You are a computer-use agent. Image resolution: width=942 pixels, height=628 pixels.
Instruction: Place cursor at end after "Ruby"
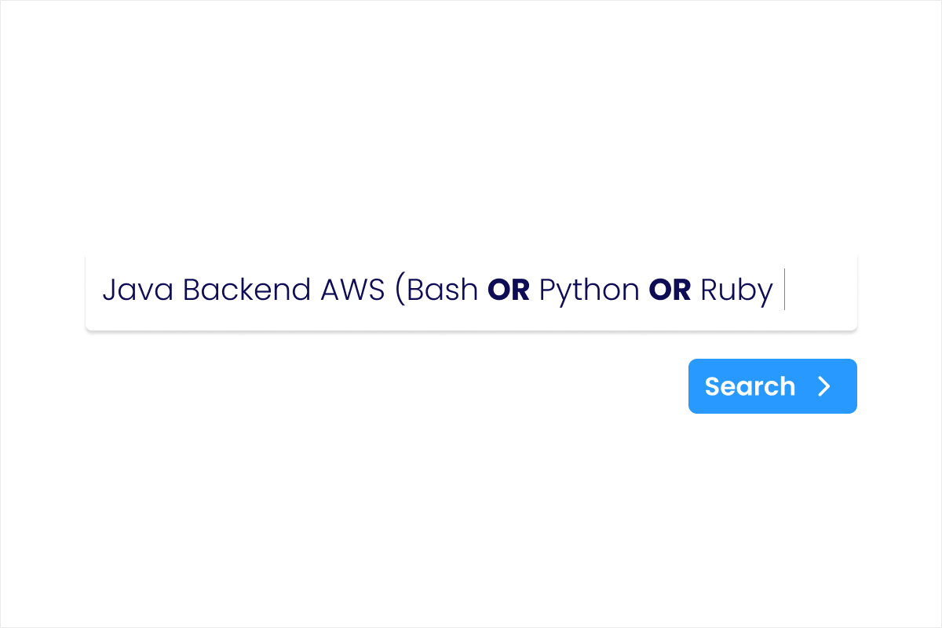(x=777, y=290)
